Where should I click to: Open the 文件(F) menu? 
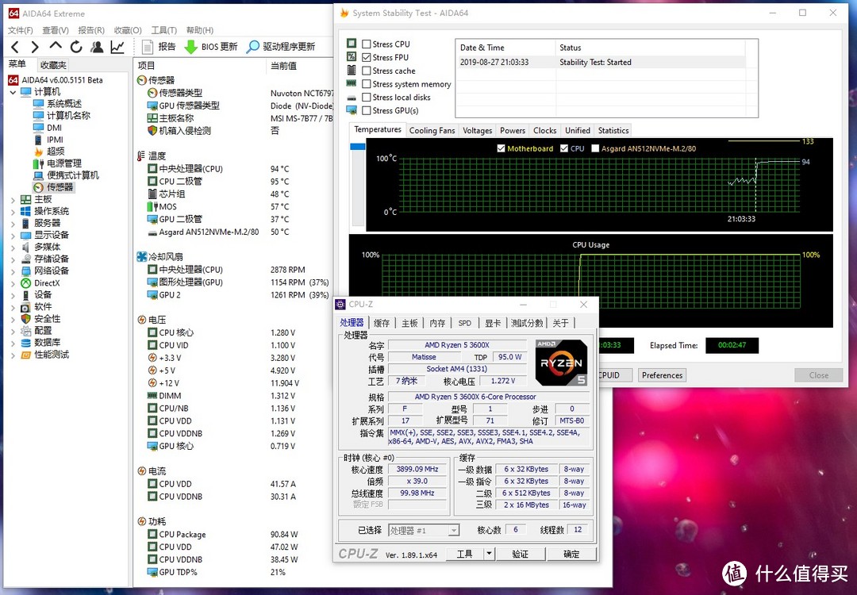click(20, 30)
